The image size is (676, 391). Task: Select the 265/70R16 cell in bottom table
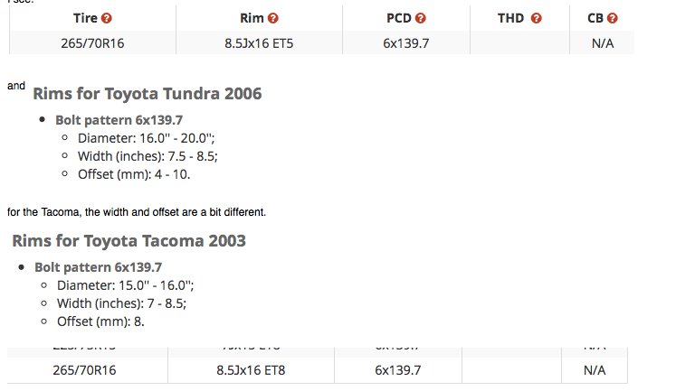pos(84,370)
